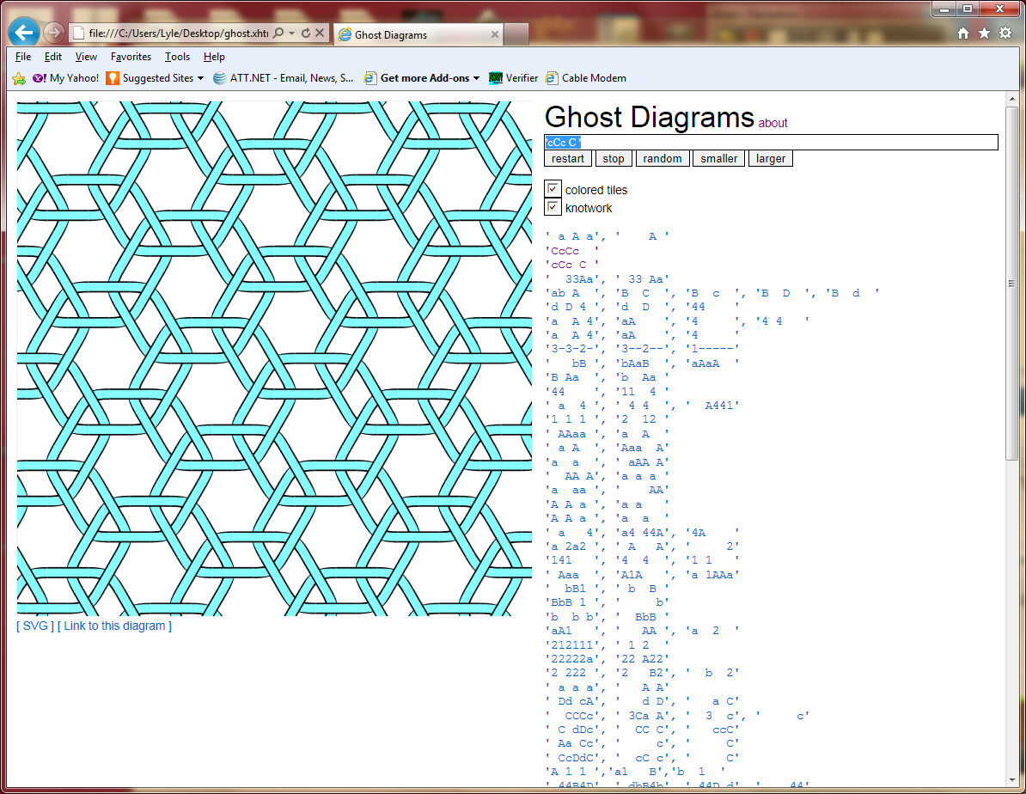Open the View menu

click(86, 57)
